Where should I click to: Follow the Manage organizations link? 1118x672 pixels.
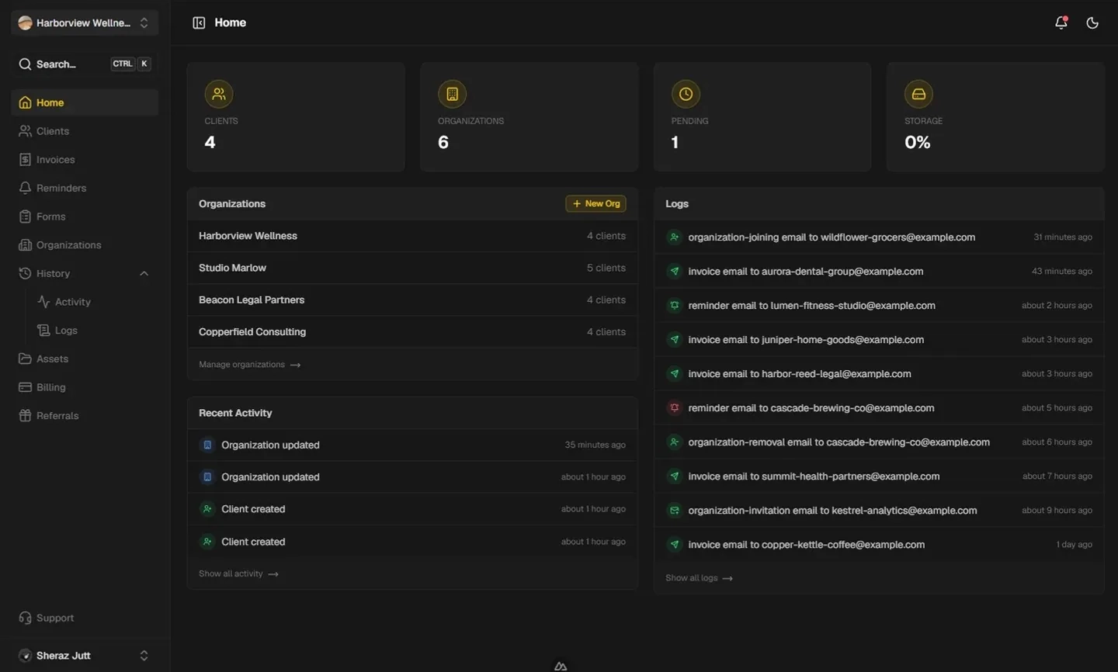point(249,365)
